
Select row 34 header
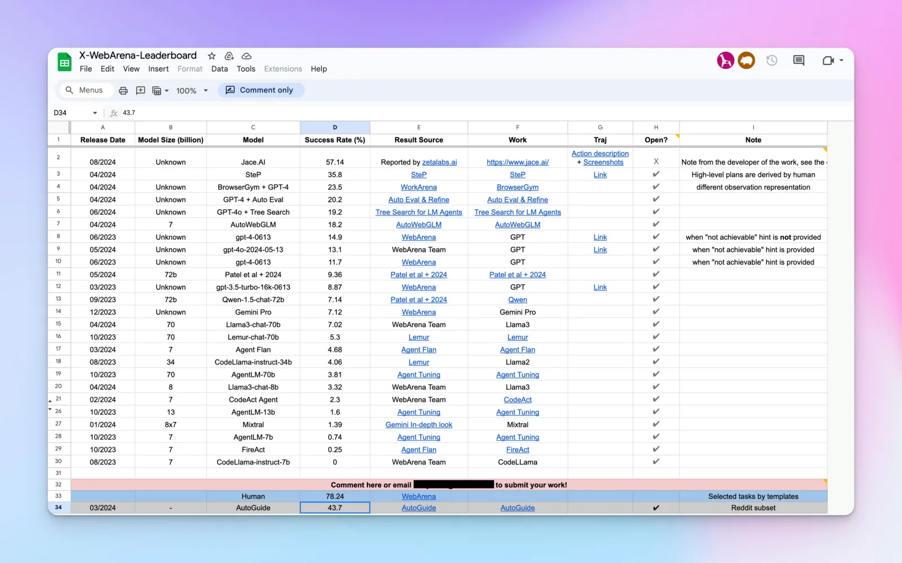[59, 508]
